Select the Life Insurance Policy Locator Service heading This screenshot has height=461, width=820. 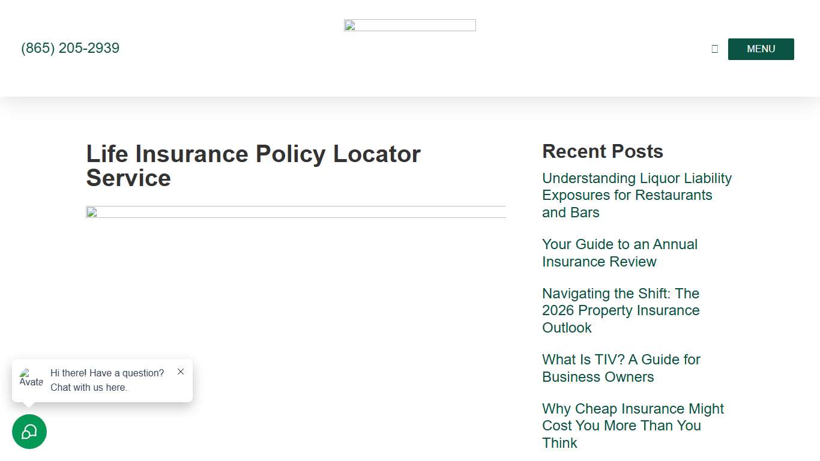click(x=253, y=166)
